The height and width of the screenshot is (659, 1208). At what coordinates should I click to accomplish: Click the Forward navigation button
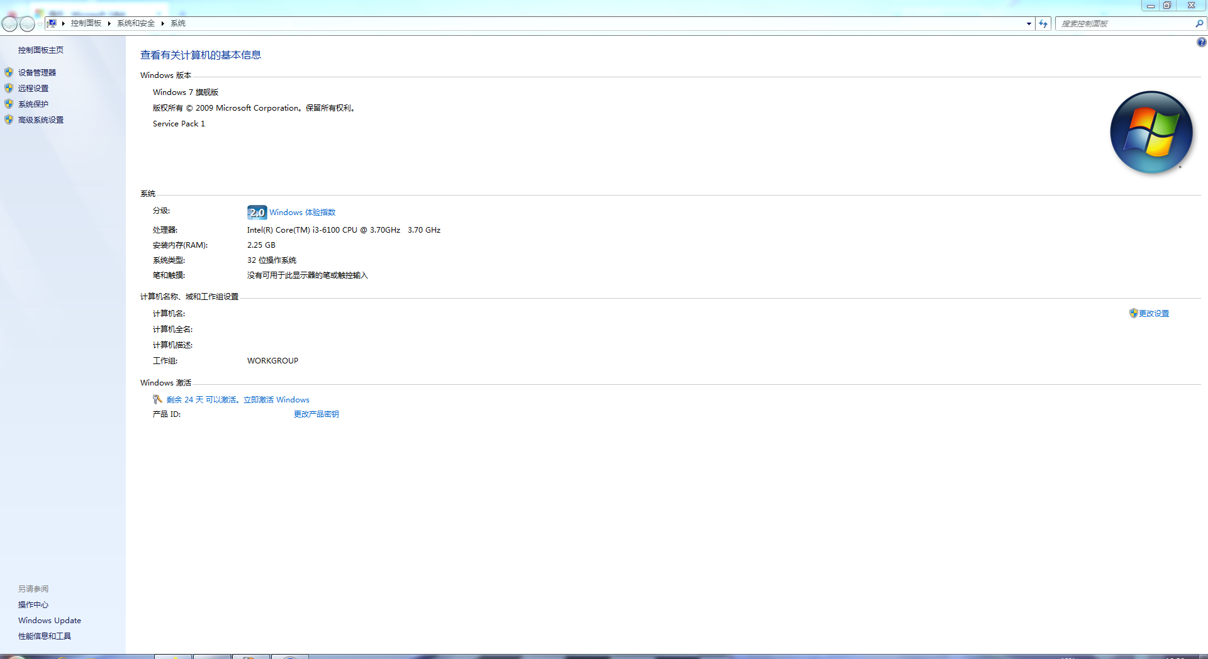27,24
